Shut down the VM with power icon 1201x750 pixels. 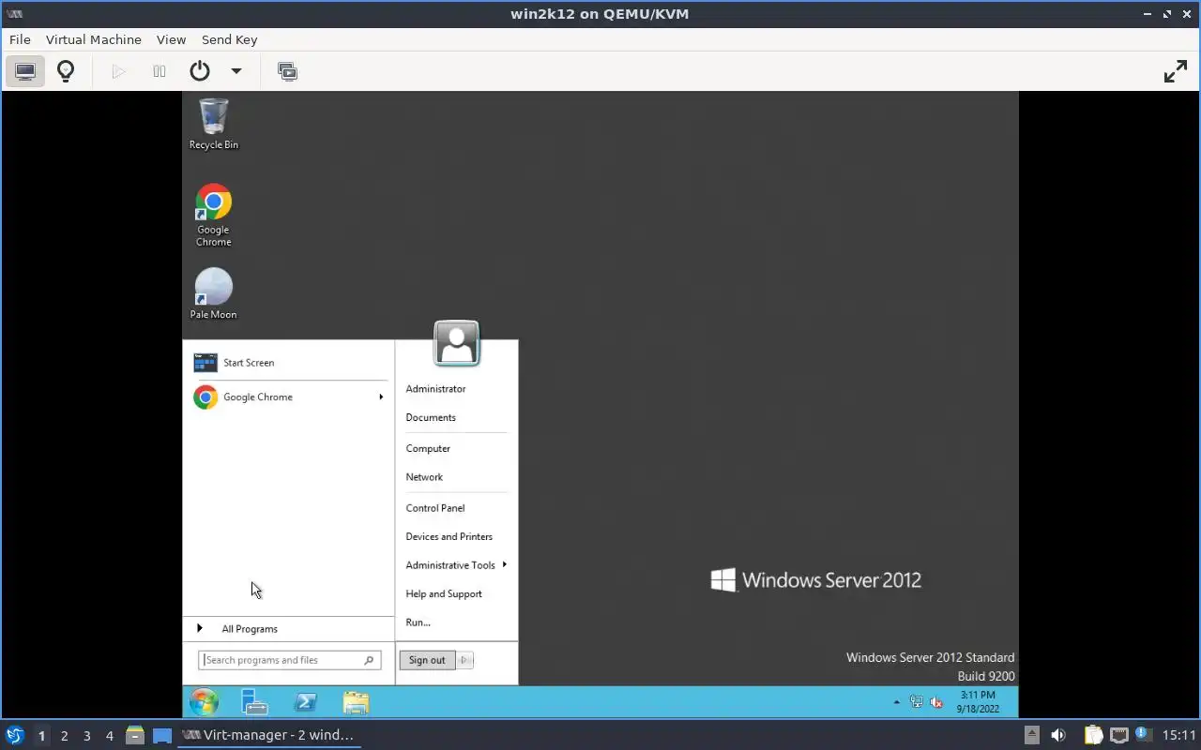click(200, 71)
